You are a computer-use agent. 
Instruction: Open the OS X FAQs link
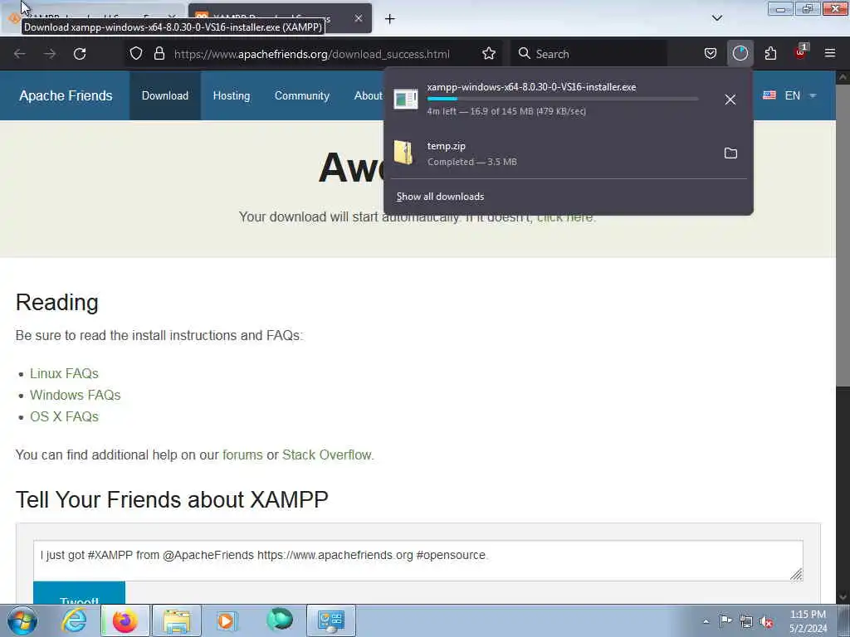tap(64, 416)
